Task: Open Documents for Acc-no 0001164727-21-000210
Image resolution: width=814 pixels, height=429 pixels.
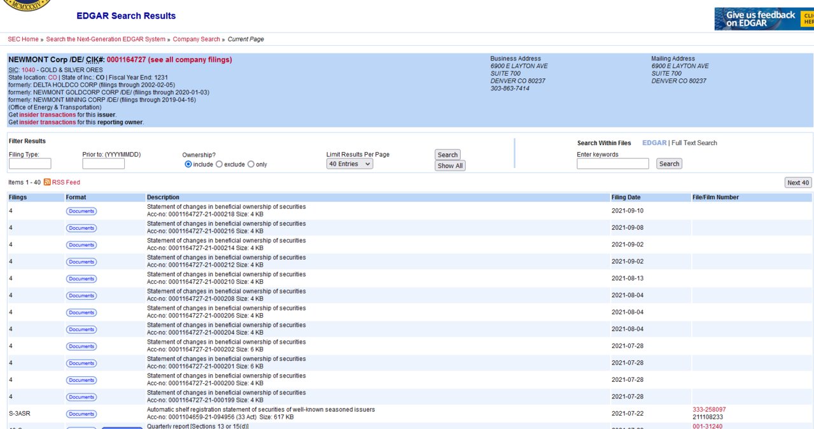Action: [x=81, y=279]
